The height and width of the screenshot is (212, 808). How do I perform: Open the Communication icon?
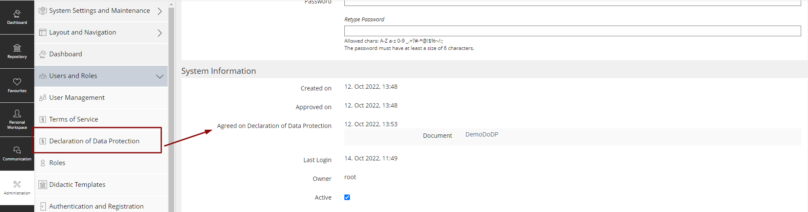(x=17, y=151)
